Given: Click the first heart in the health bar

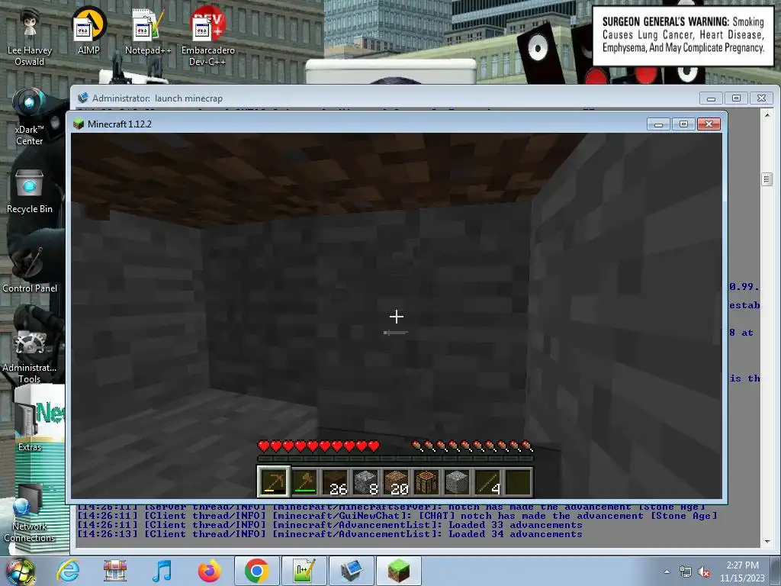Looking at the screenshot, I should tap(263, 446).
